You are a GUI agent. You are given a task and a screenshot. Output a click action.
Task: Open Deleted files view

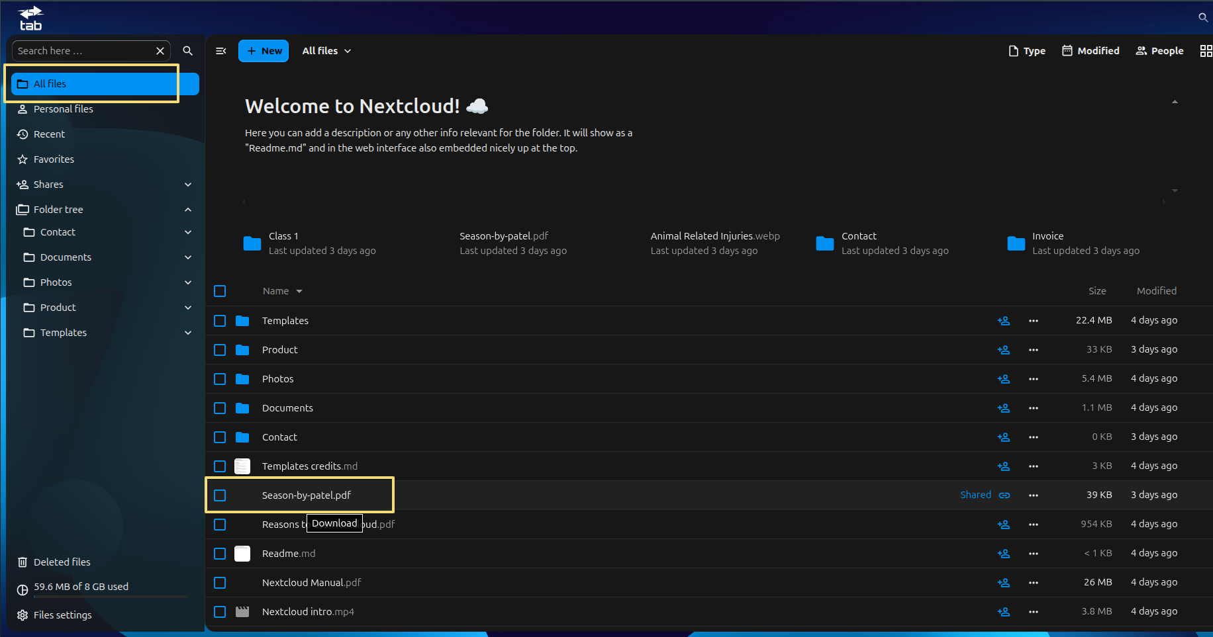pyautogui.click(x=105, y=562)
